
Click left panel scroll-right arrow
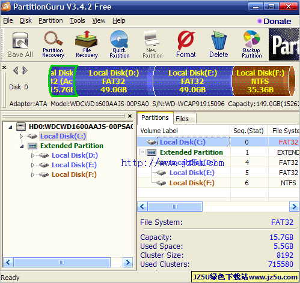click(127, 263)
